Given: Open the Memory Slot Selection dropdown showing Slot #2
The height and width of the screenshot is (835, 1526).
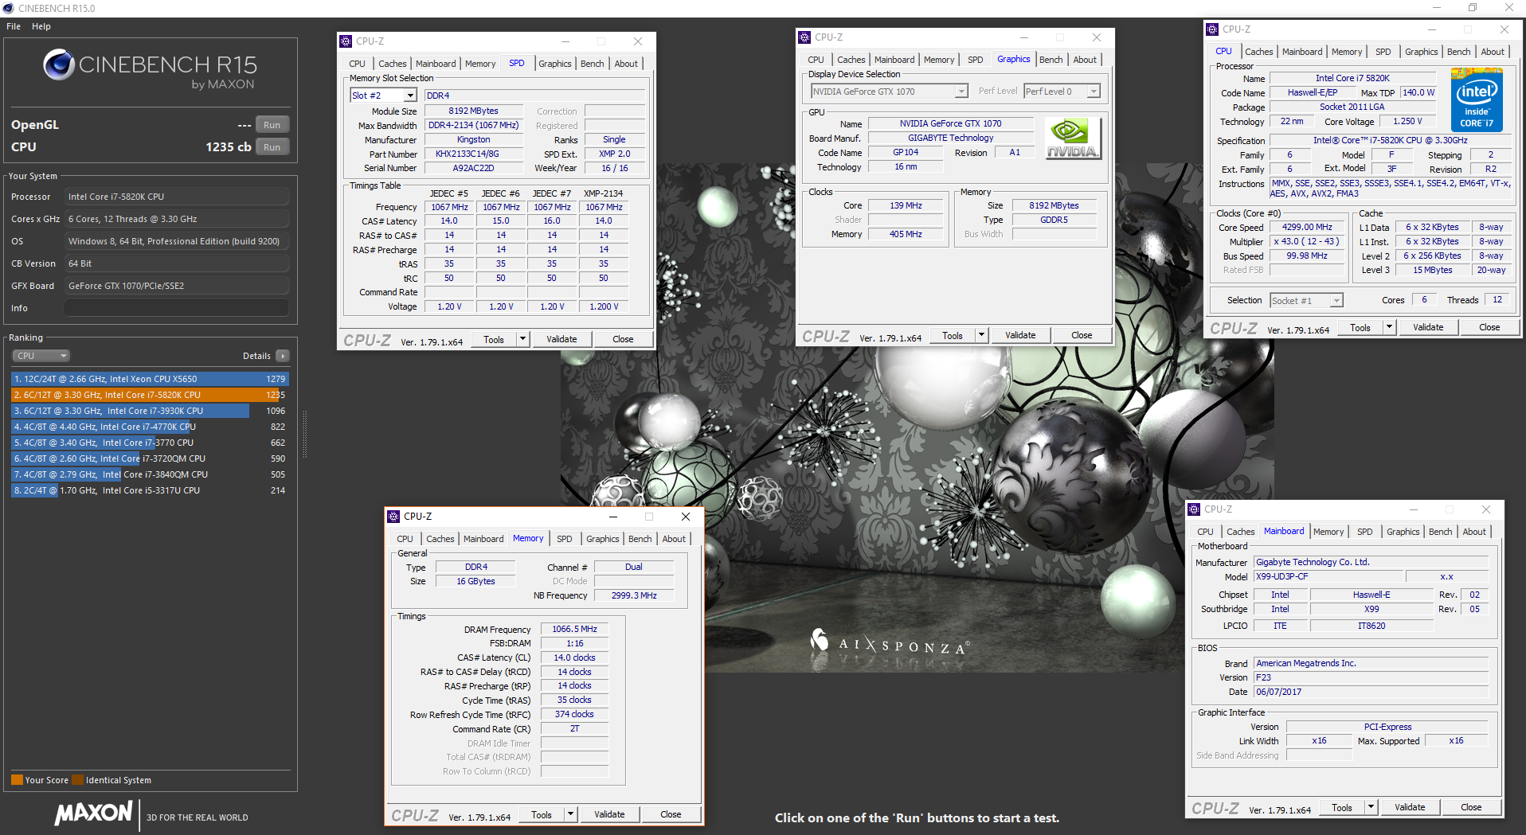Looking at the screenshot, I should tap(410, 96).
